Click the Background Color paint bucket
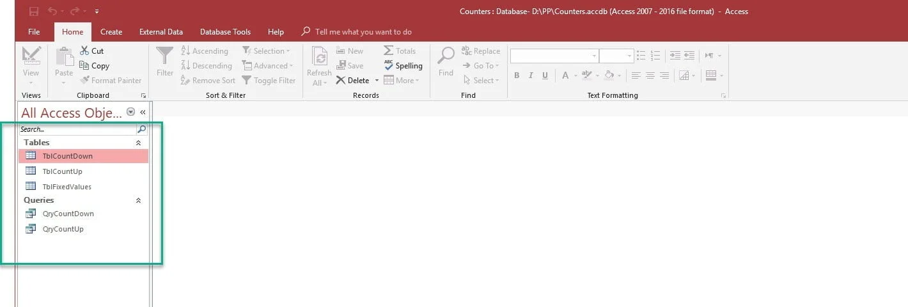 (x=609, y=75)
